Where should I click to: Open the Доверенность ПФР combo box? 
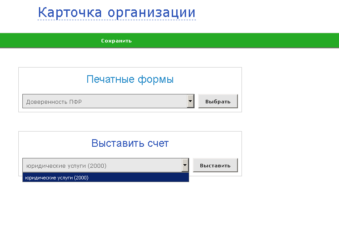click(104, 102)
